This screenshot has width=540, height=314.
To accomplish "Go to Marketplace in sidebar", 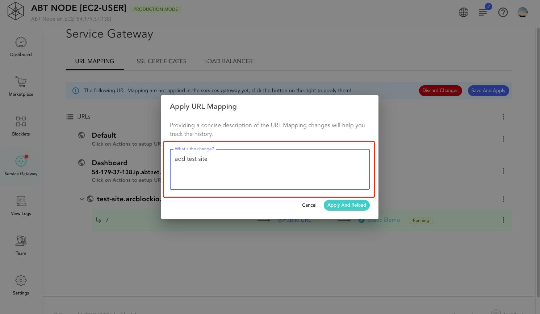I will tap(21, 82).
